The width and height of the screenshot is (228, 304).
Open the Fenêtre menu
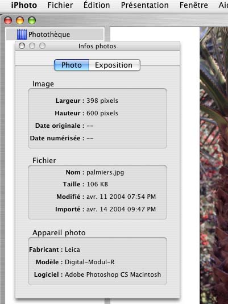pos(194,5)
